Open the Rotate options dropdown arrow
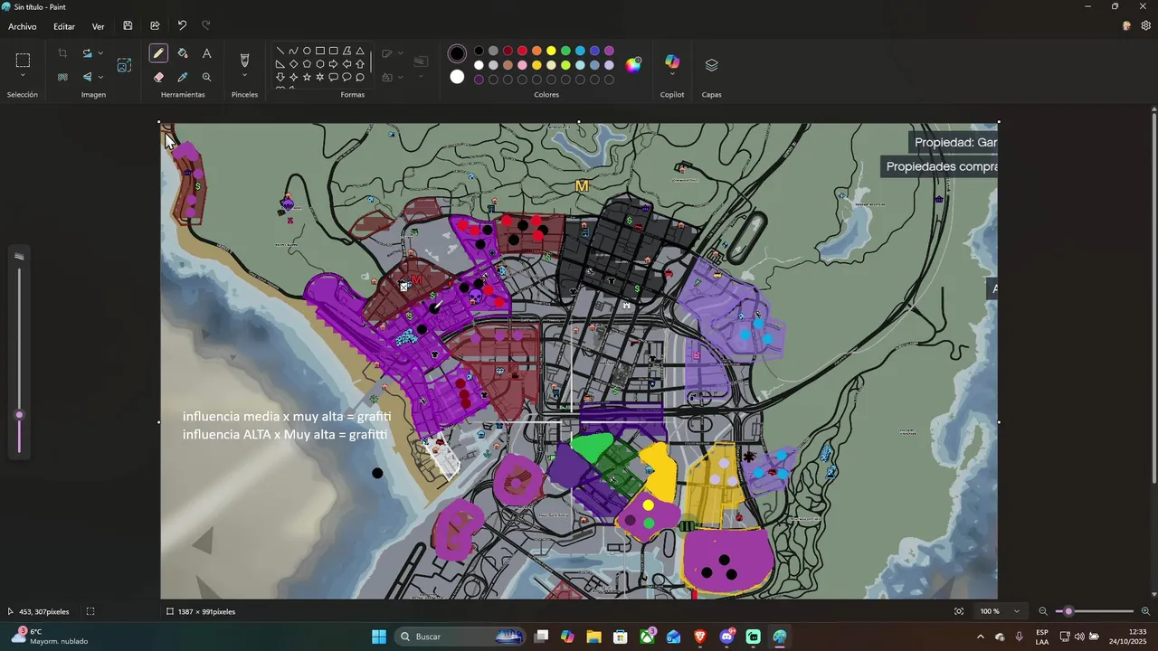Screen dimensions: 1158x651 pyautogui.click(x=100, y=54)
